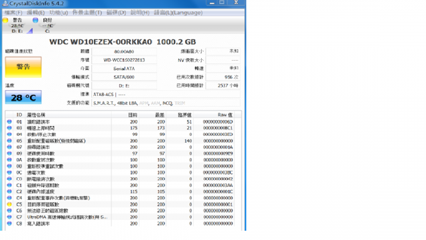Click the serial number field starting WD-WCC
Viewport: 426px width, 240px height.
(x=124, y=60)
